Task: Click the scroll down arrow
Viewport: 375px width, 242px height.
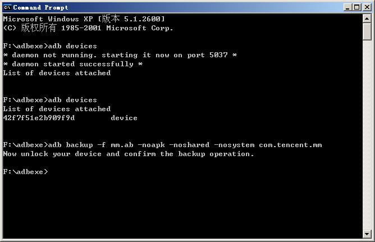Action: (367, 234)
